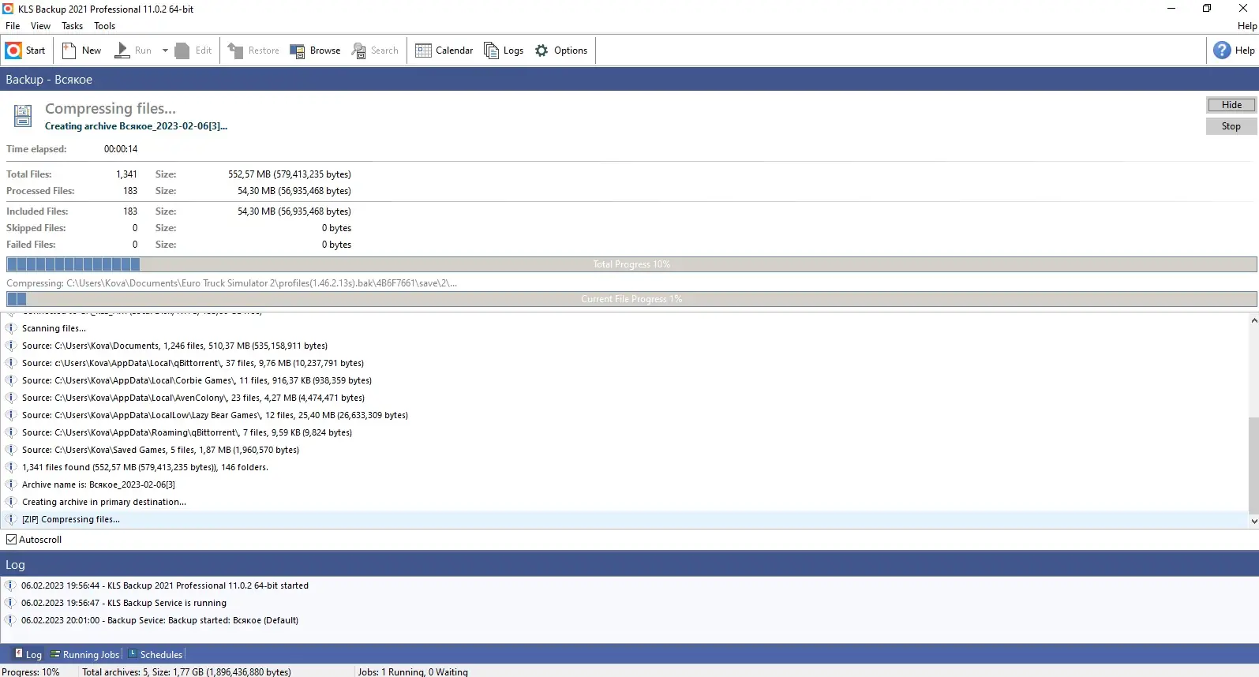Viewport: 1259px width, 677px height.
Task: Click the info icon beside 'Scanning files...'
Action: (x=11, y=328)
